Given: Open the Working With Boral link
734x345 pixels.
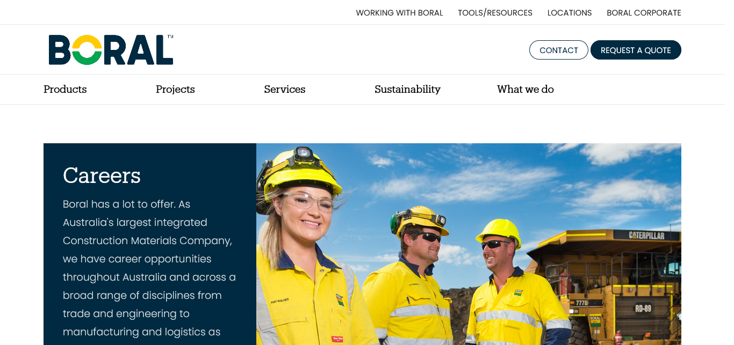Looking at the screenshot, I should tap(399, 13).
